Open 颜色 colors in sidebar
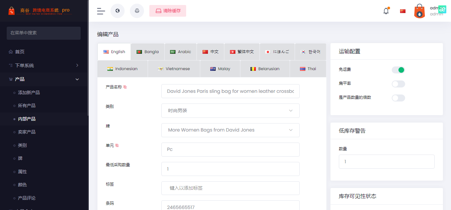451x210 pixels. click(x=22, y=185)
